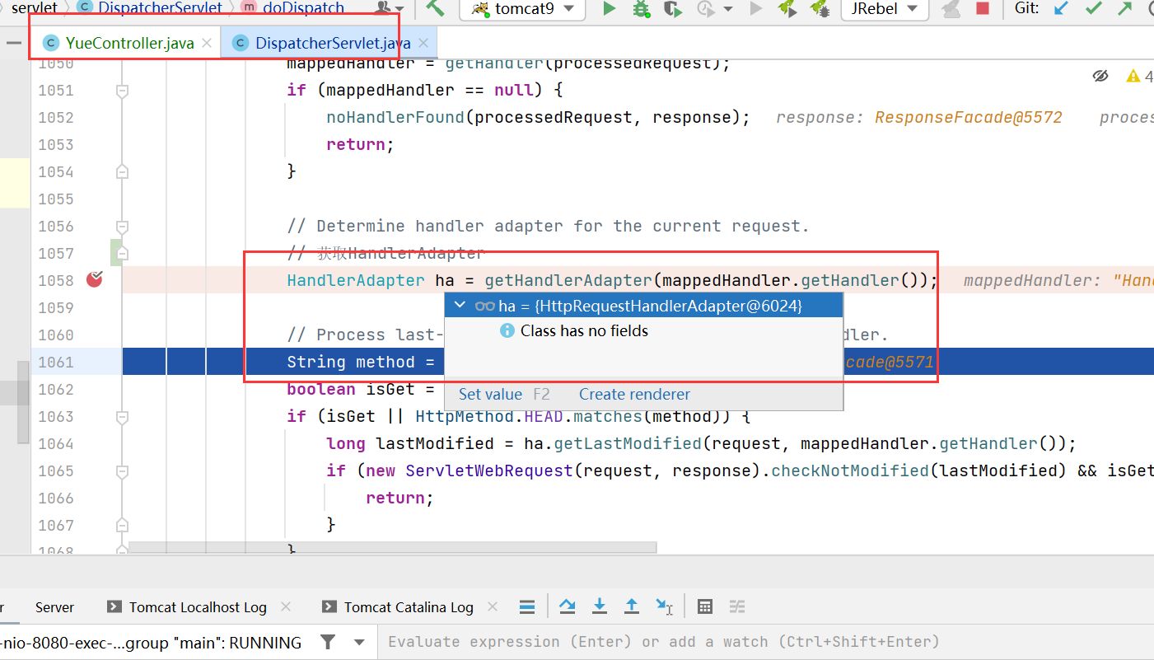Stop the running process red square
Image resolution: width=1154 pixels, height=660 pixels.
(982, 8)
